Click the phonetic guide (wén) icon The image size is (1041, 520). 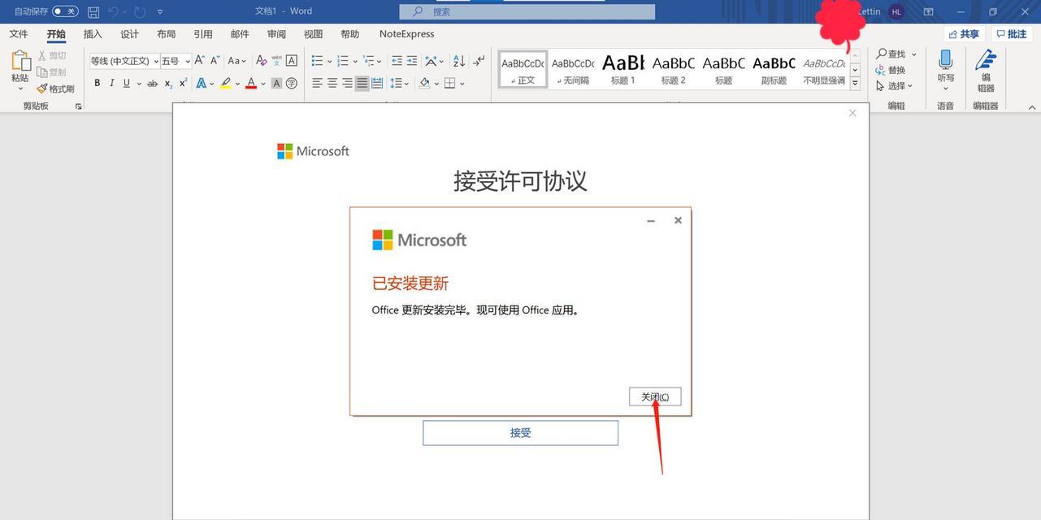click(276, 60)
